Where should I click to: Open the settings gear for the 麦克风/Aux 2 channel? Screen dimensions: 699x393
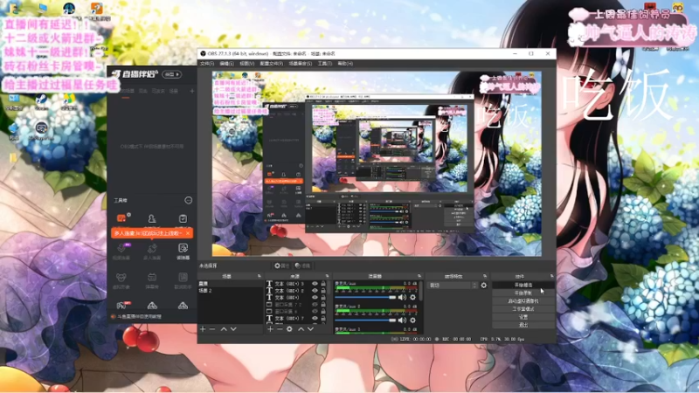coord(412,320)
